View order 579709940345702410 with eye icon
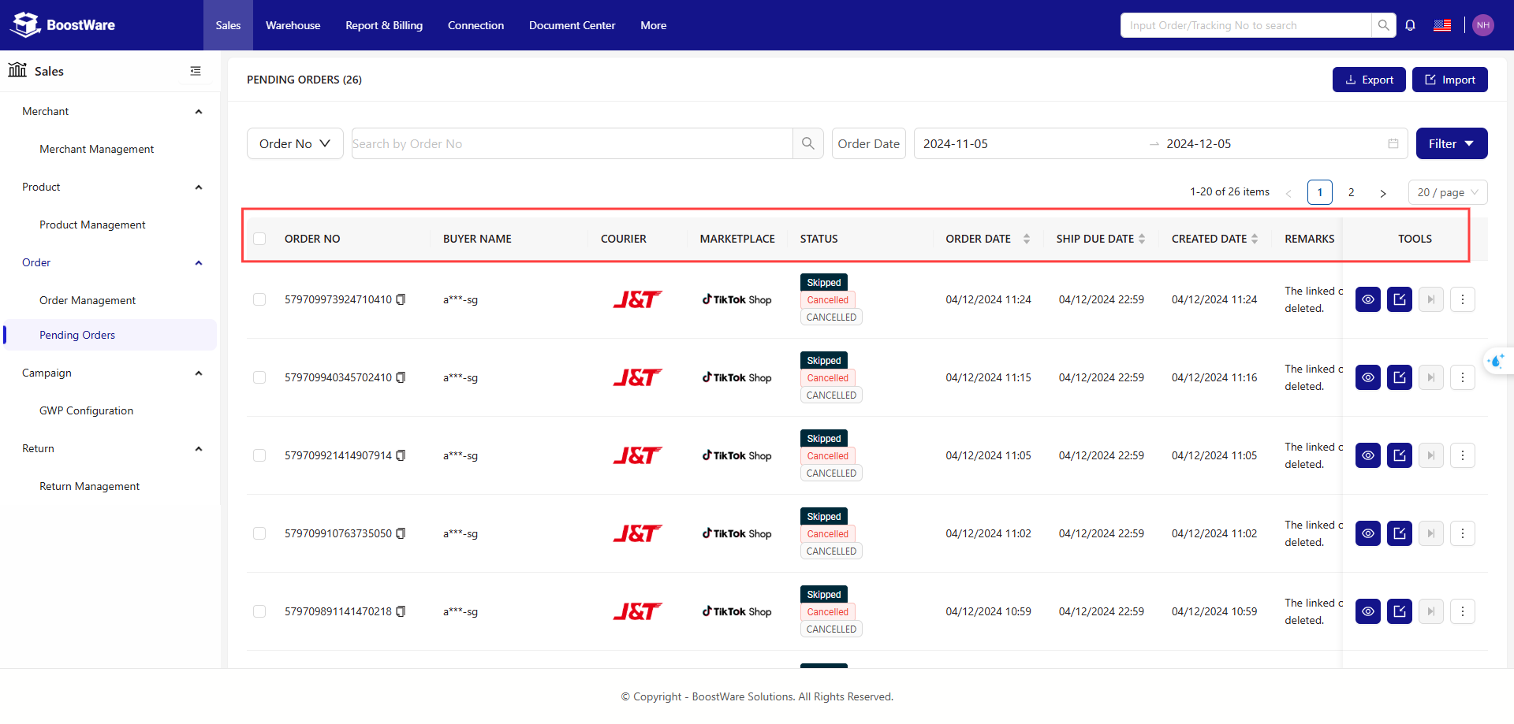Viewport: 1514px width, 724px height. [1368, 377]
